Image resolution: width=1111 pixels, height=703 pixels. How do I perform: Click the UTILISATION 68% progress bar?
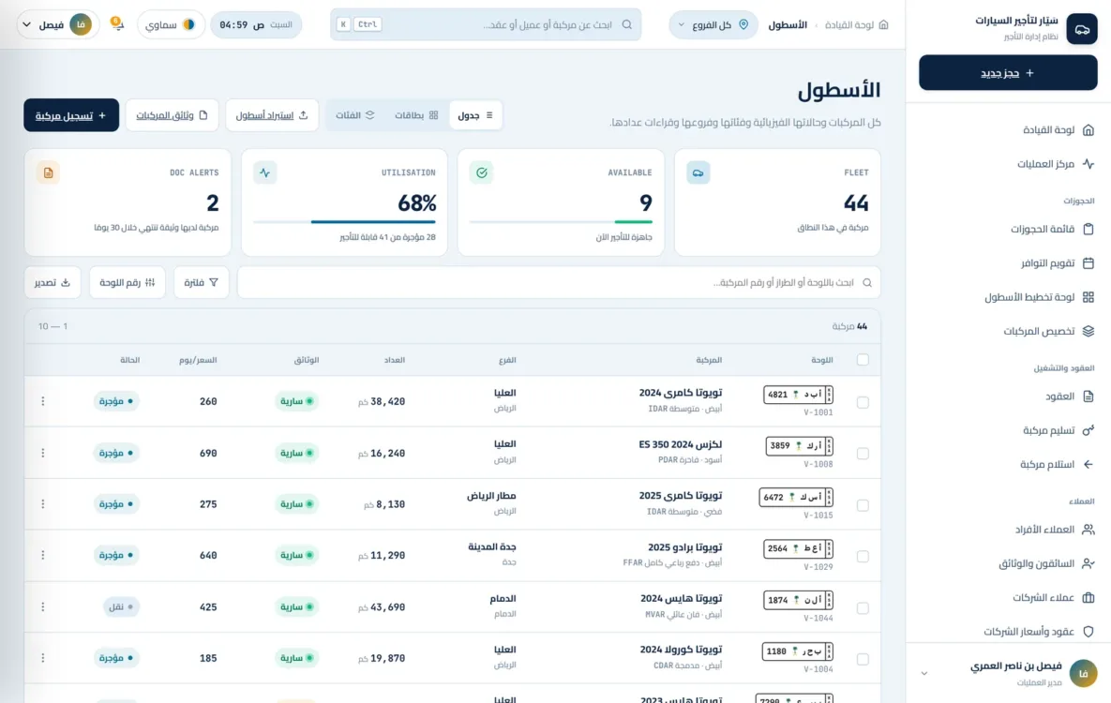(x=344, y=222)
